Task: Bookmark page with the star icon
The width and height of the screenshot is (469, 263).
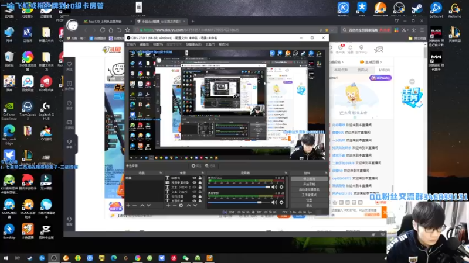Action: coord(128,30)
